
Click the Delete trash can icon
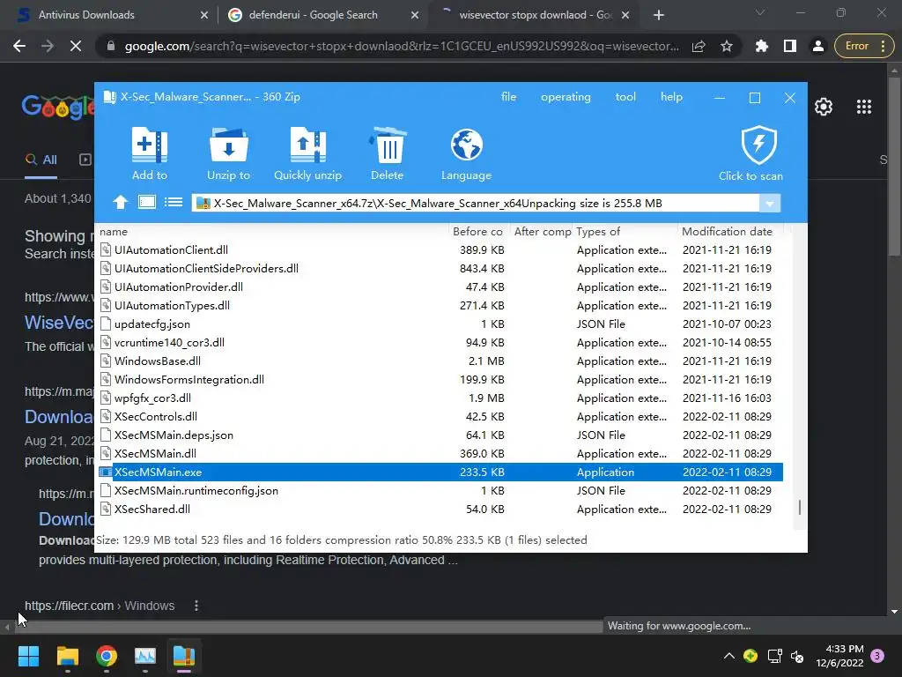point(388,145)
